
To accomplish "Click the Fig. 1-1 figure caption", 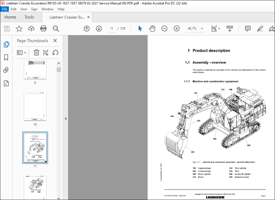I will click(224, 162).
